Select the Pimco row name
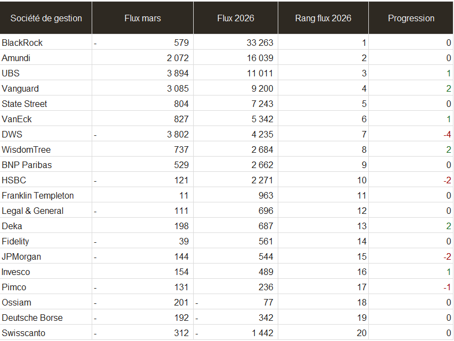This screenshot has height=341, width=454. click(x=14, y=288)
